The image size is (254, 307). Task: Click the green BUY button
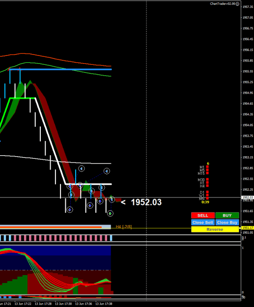pos(227,215)
